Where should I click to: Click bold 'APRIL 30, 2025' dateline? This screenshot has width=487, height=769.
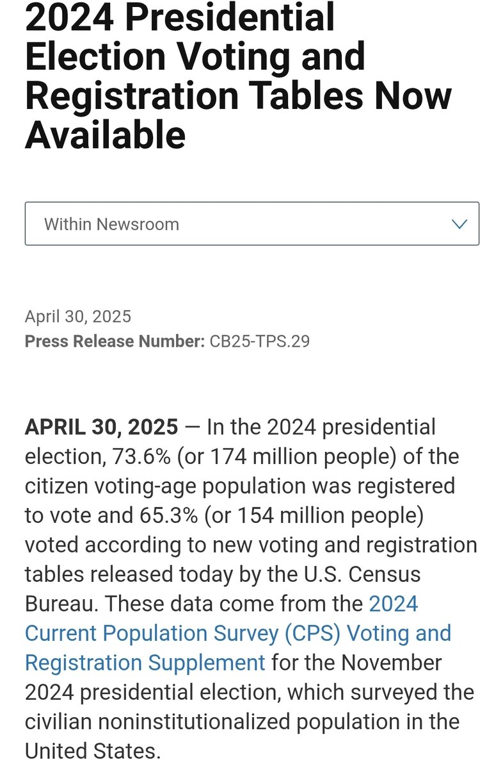point(101,427)
